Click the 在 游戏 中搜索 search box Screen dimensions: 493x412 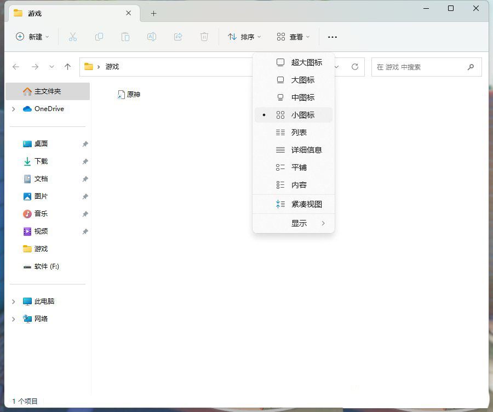(x=420, y=67)
